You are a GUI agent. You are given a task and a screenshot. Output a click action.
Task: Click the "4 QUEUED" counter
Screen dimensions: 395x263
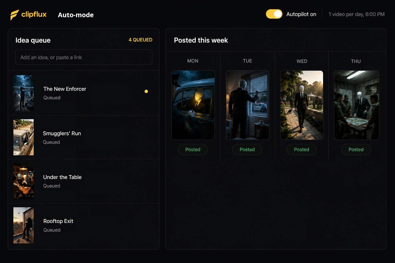140,40
